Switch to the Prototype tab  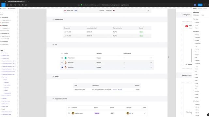tap(200, 9)
